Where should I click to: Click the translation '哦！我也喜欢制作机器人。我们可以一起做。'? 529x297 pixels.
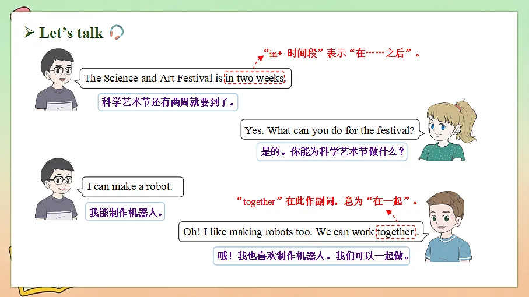tap(311, 256)
